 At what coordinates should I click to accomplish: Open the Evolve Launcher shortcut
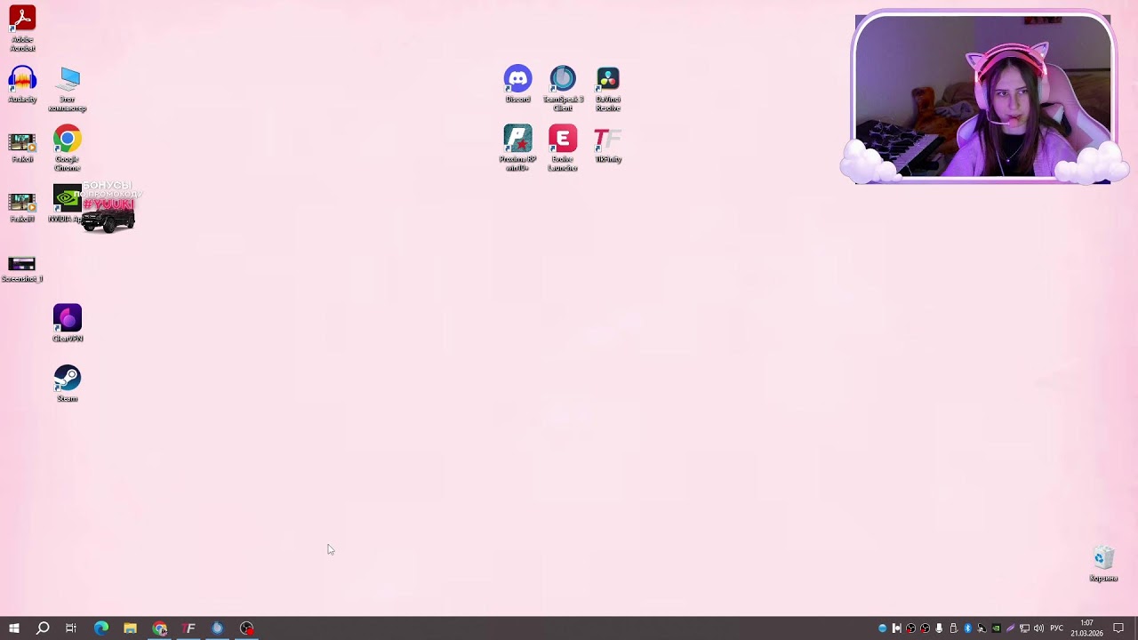563,148
